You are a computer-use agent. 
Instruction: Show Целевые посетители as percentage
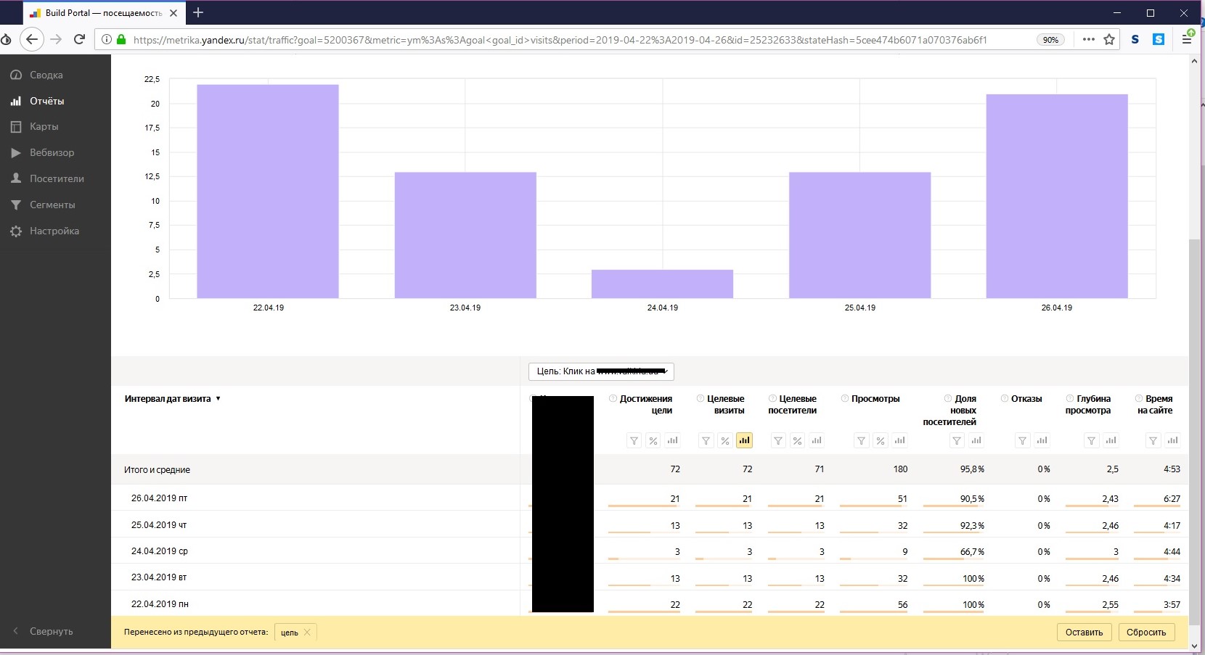pos(797,440)
